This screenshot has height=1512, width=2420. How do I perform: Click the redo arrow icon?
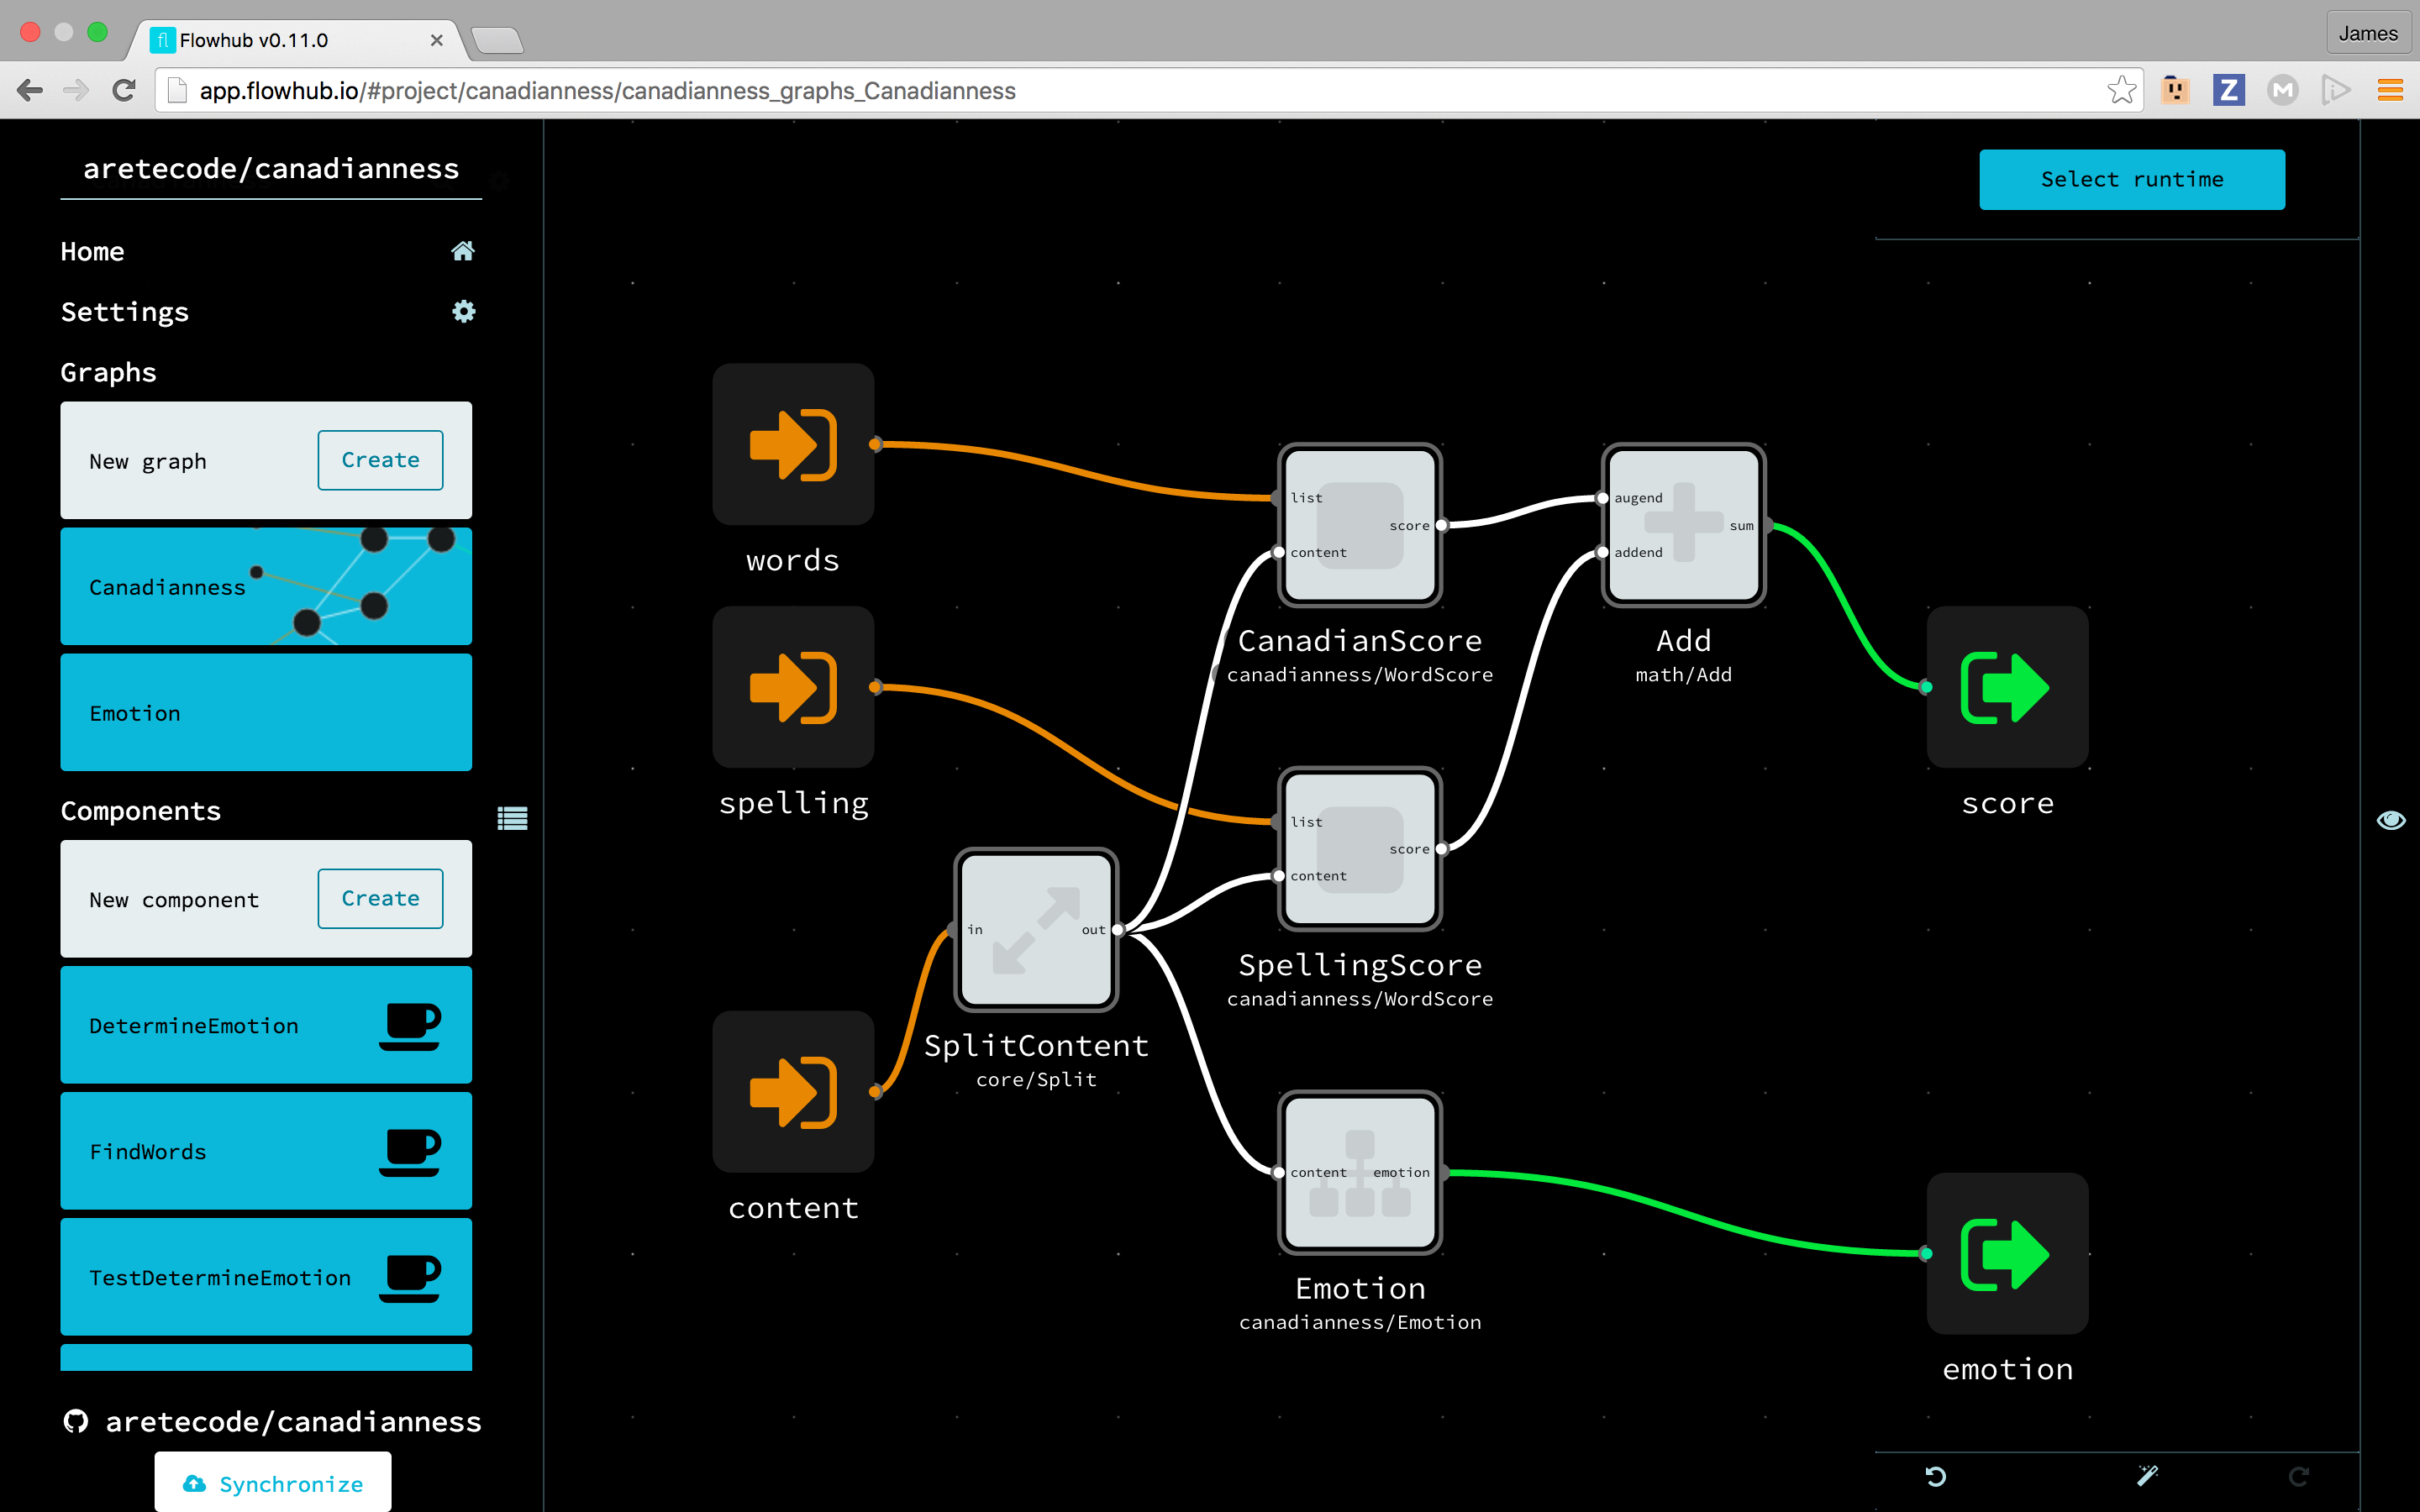tap(2299, 1476)
